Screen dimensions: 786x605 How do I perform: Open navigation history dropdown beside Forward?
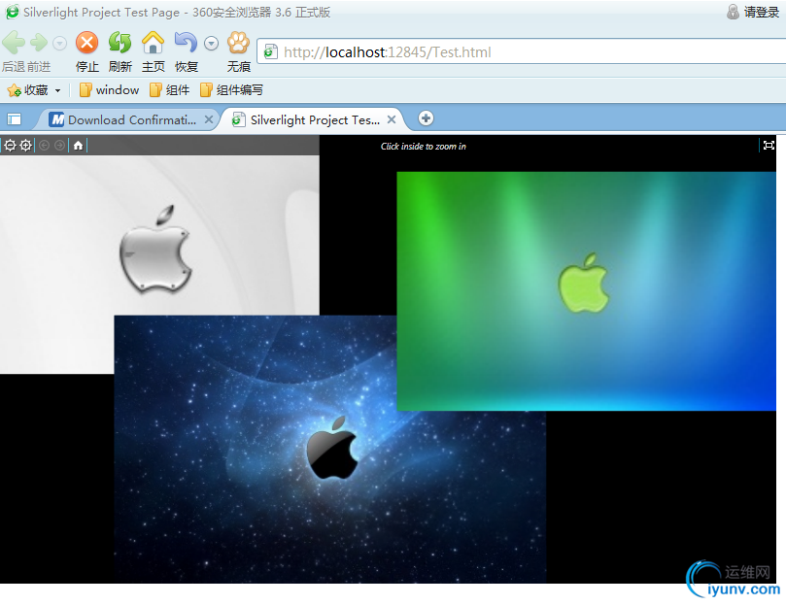click(x=59, y=44)
